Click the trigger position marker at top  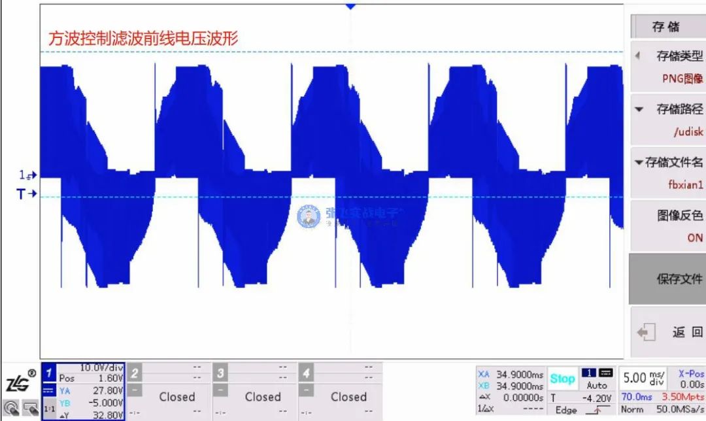(x=350, y=7)
